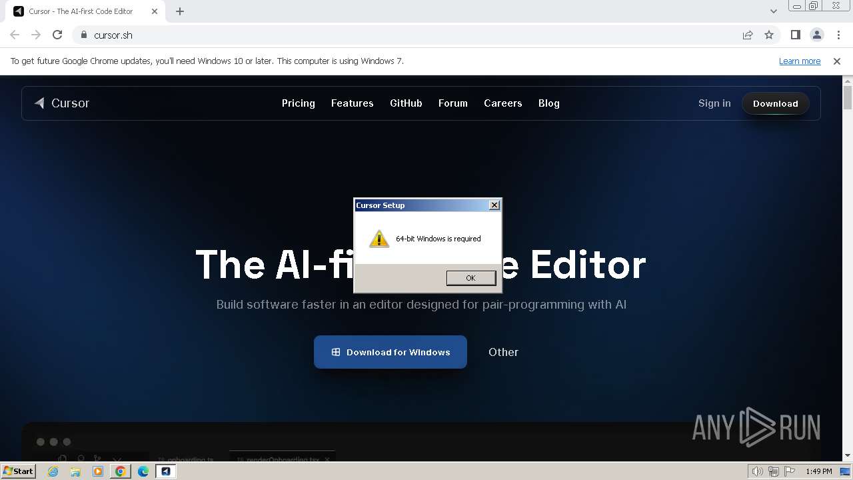Open the Features page
Image resolution: width=853 pixels, height=480 pixels.
click(352, 103)
